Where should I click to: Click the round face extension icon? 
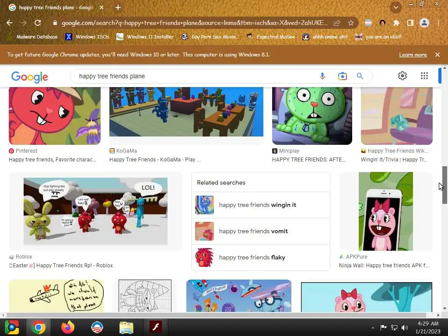pos(382,23)
